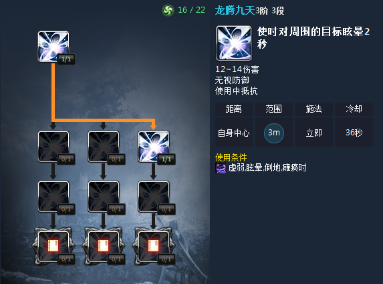
Task: Choose the left-column third-tier locked skill node
Action: (x=53, y=197)
